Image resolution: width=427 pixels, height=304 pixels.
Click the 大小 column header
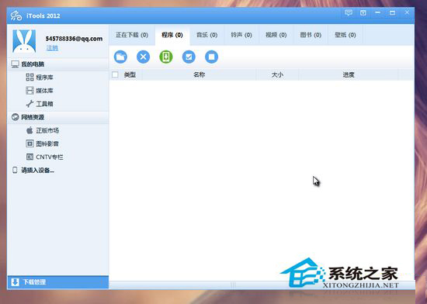[x=277, y=74]
